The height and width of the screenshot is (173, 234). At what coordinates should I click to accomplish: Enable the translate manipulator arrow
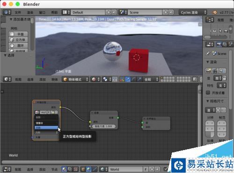click(128, 79)
